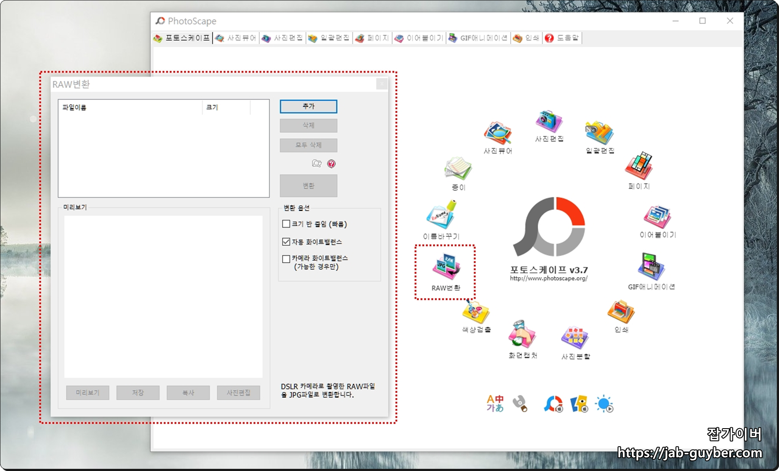The height and width of the screenshot is (471, 779).
Task: Open the http://www.photoscape.org/ link
Action: 549,279
